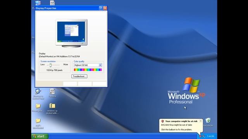Click the help question mark in Display Properties
Viewport: 248px width, 139px height.
(x=101, y=8)
